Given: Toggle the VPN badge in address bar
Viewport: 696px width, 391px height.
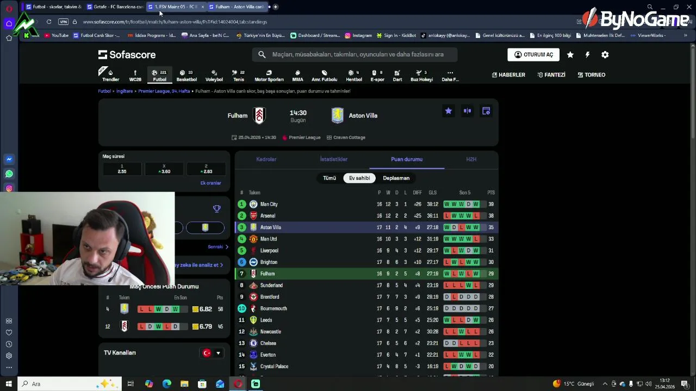Looking at the screenshot, I should (63, 22).
